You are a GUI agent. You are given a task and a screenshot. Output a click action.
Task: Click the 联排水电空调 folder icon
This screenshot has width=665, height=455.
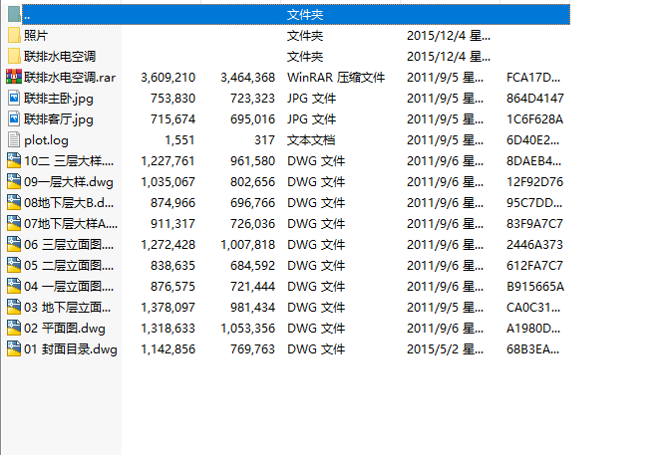point(13,56)
